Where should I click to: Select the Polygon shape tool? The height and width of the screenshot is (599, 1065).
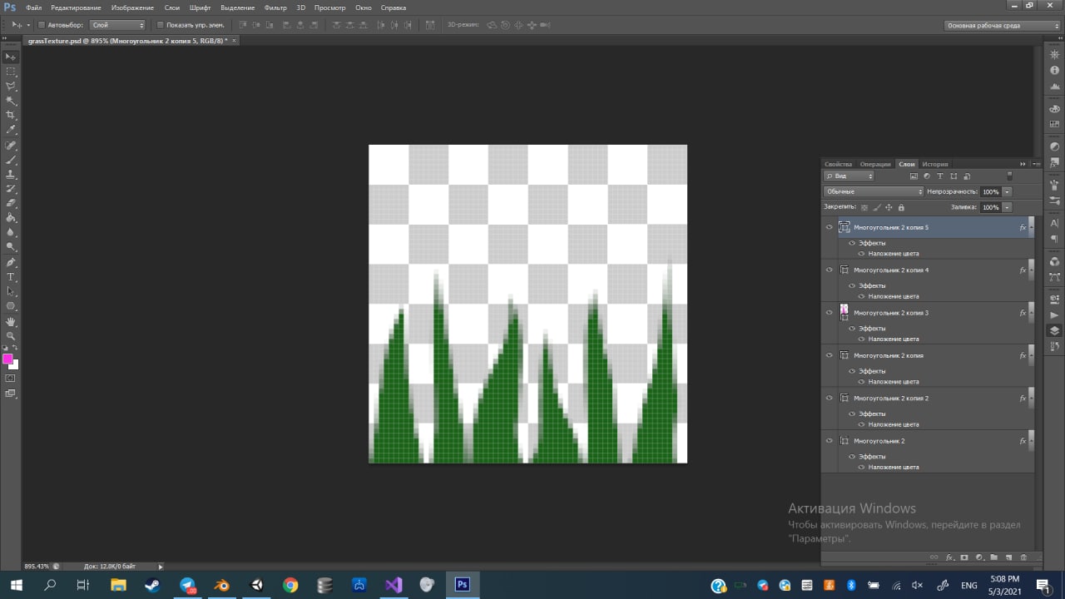[x=11, y=306]
